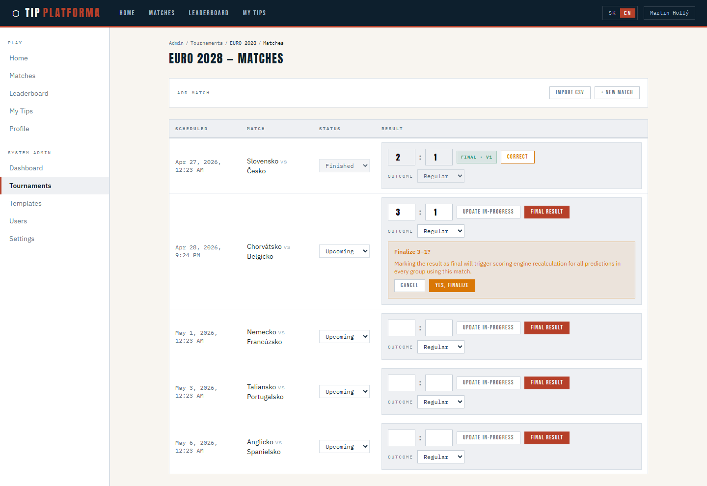This screenshot has height=486, width=707.
Task: Add a match with New Match button
Action: click(x=617, y=92)
